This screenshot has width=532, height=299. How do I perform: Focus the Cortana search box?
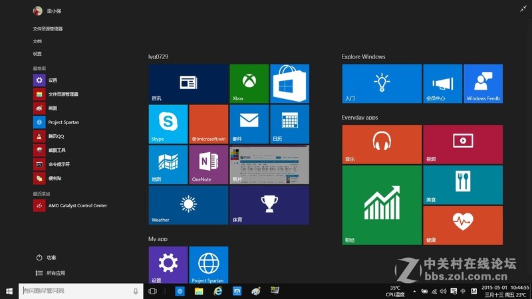point(80,291)
